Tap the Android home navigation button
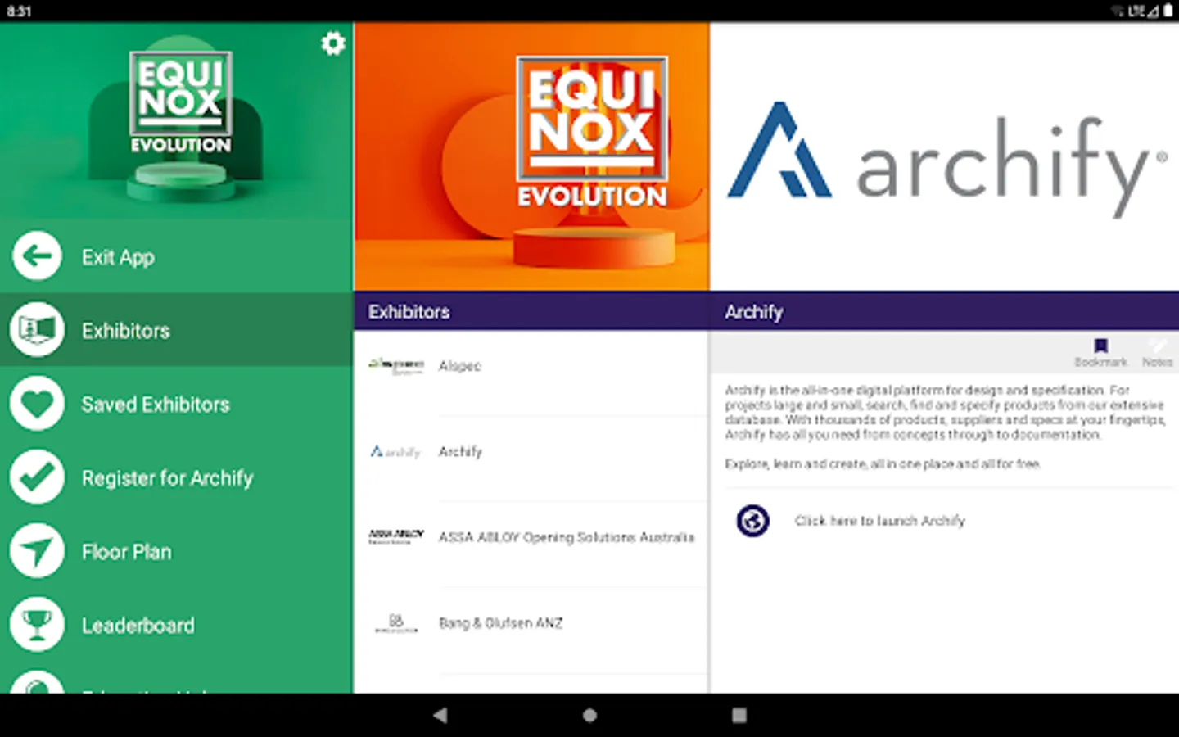Screen dimensions: 1179x737 pos(589,716)
